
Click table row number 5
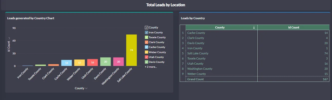(x=183, y=53)
